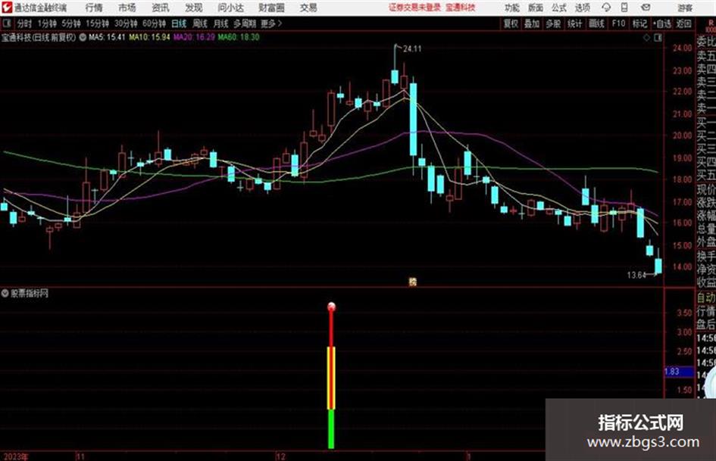The height and width of the screenshot is (461, 716).
Task: Open the mail envelope icon
Action: click(646, 8)
